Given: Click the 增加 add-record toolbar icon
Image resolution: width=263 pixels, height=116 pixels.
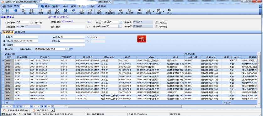Looking at the screenshot, I should click(41, 11).
